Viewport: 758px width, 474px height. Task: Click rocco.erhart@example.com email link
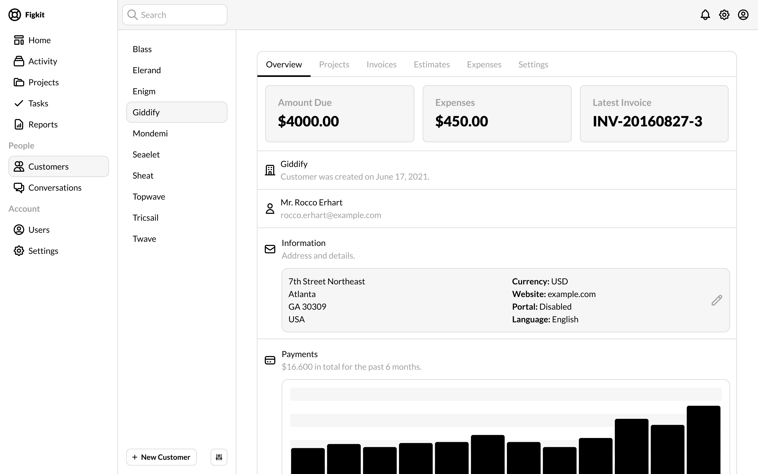(331, 215)
